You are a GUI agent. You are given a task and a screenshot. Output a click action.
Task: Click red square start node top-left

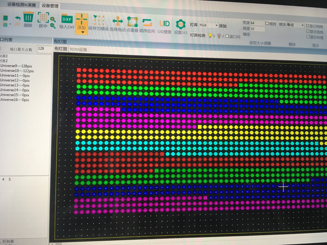(78, 70)
